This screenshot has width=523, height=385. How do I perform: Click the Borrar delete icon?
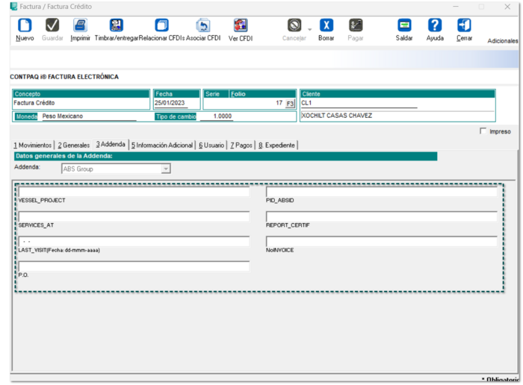pyautogui.click(x=326, y=26)
